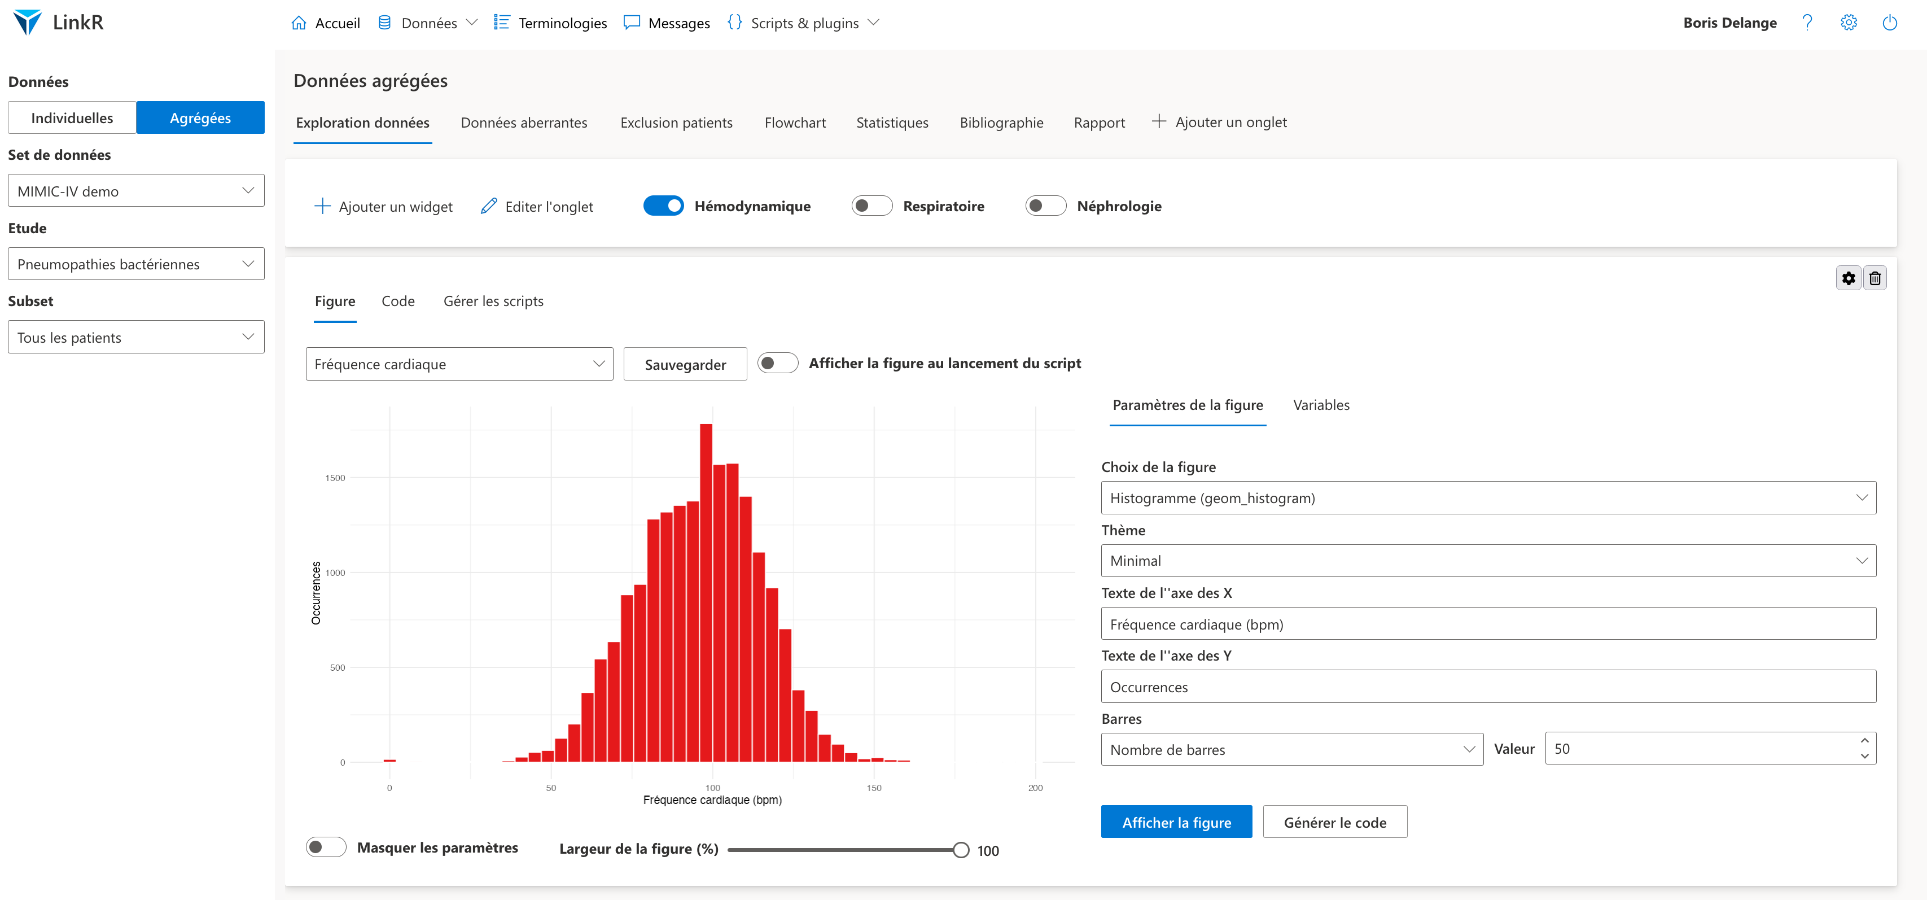Expand the Thème dropdown

[x=1487, y=560]
